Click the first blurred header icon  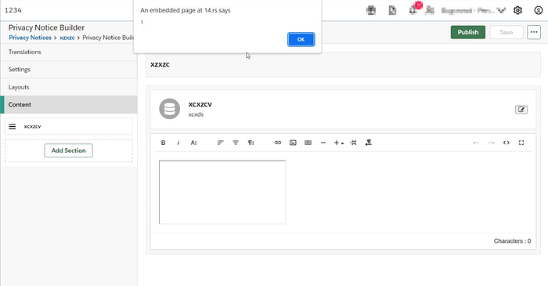pyautogui.click(x=371, y=10)
